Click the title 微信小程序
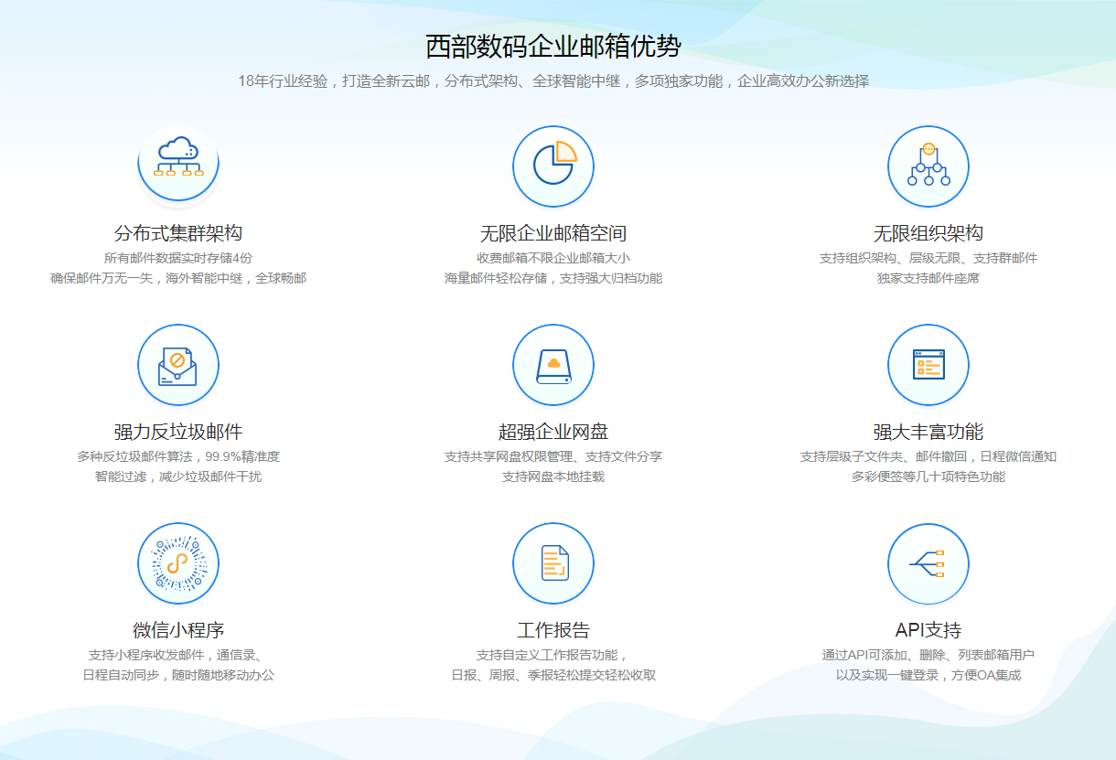The width and height of the screenshot is (1116, 760). 178,630
